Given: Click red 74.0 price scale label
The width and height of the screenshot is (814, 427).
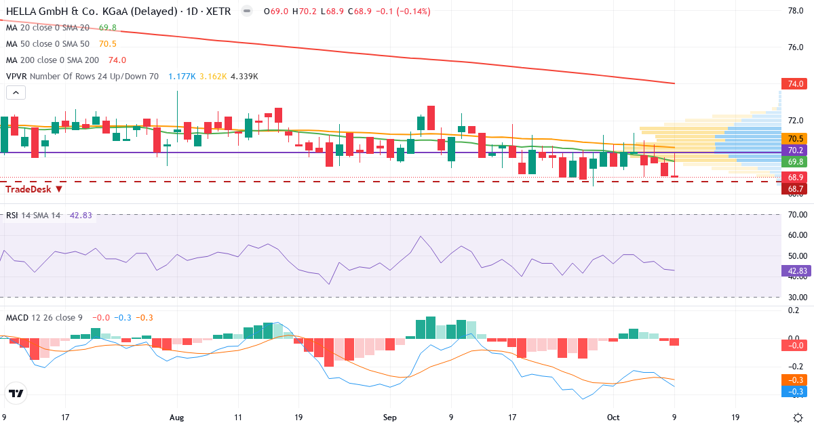Looking at the screenshot, I should point(794,84).
